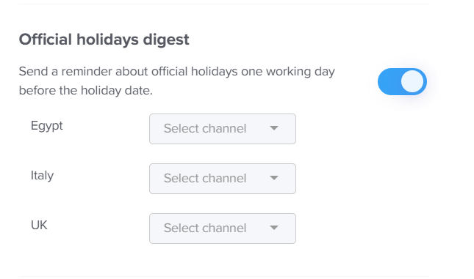Click the 'before the holiday date.' text line
This screenshot has height=279, width=474.
[86, 90]
